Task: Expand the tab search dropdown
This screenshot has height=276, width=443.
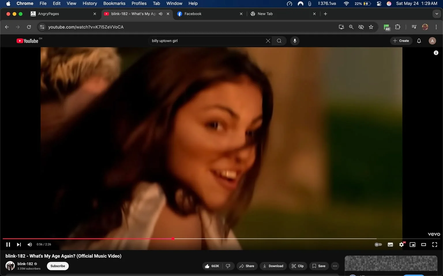Action: pyautogui.click(x=437, y=14)
